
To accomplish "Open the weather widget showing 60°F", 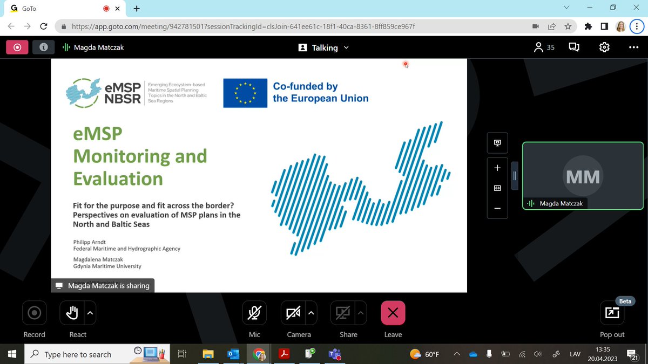I will [x=424, y=354].
